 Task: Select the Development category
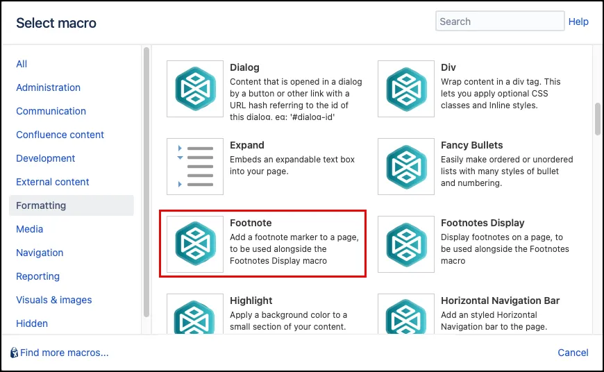click(x=45, y=158)
